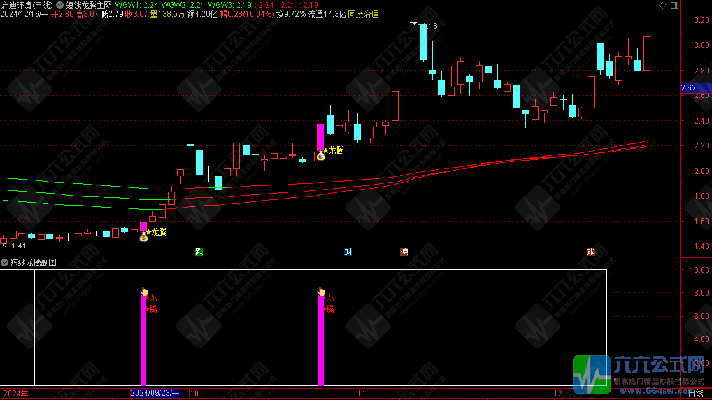Viewport: 712px width, 400px height.
Task: Click the first pointing hand icon in sub-chart
Action: 145,291
